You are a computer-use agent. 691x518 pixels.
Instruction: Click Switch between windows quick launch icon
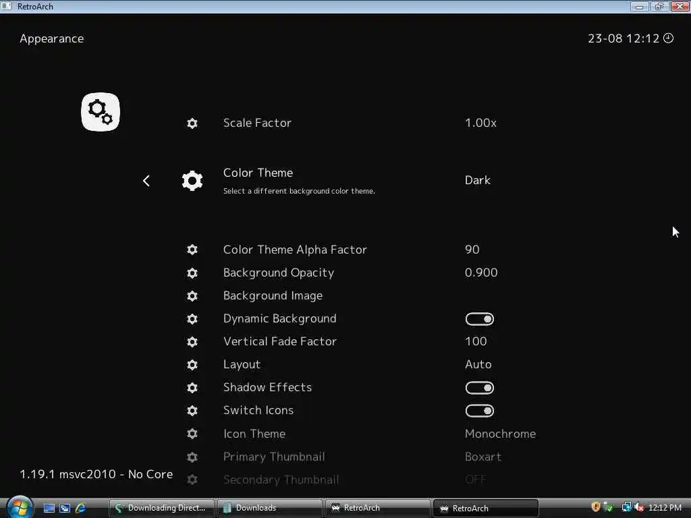click(65, 508)
